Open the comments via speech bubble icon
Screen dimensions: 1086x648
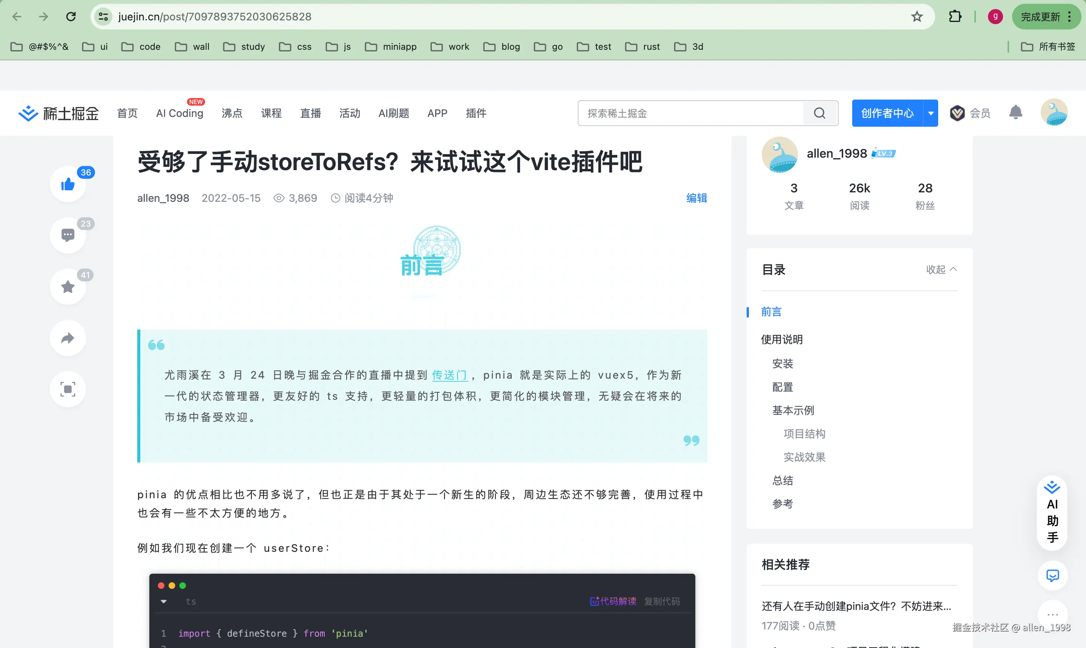click(x=67, y=235)
